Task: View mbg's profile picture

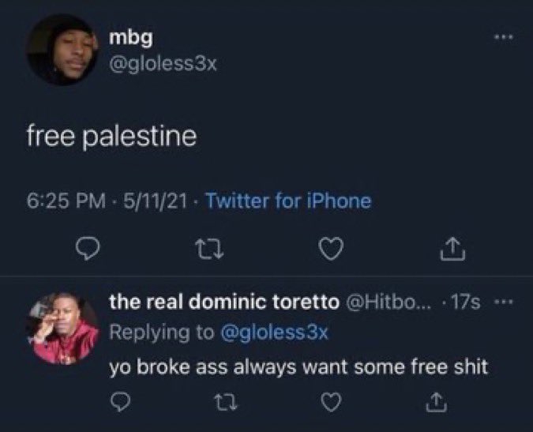Action: 62,50
